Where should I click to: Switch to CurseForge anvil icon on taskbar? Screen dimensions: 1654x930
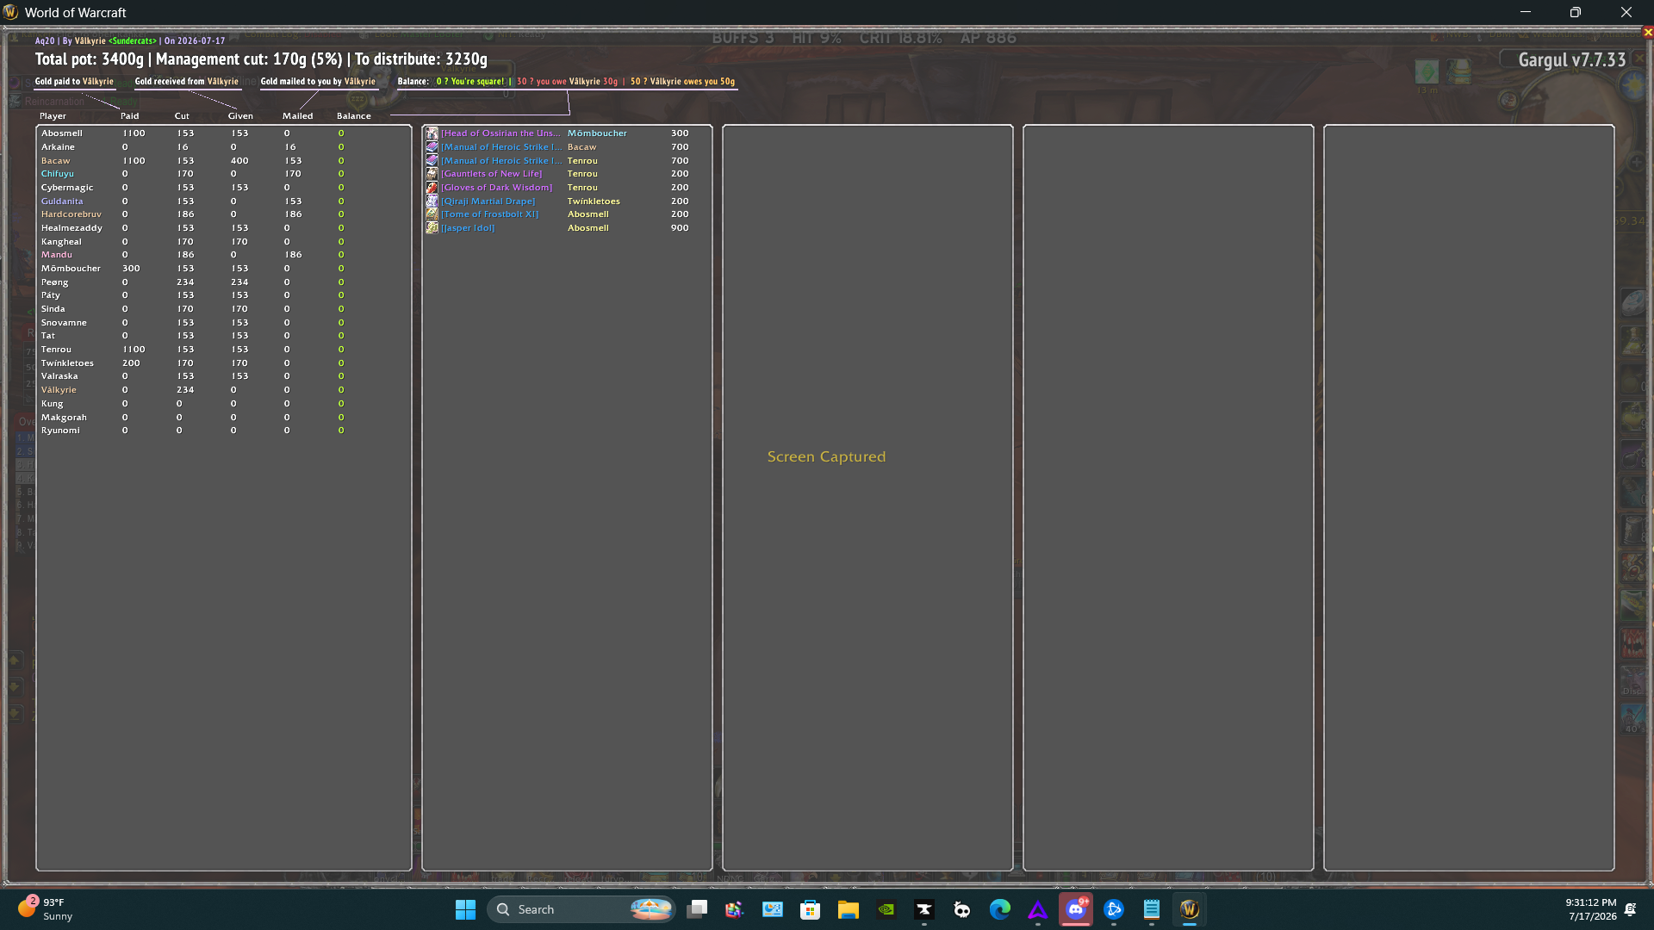[924, 909]
